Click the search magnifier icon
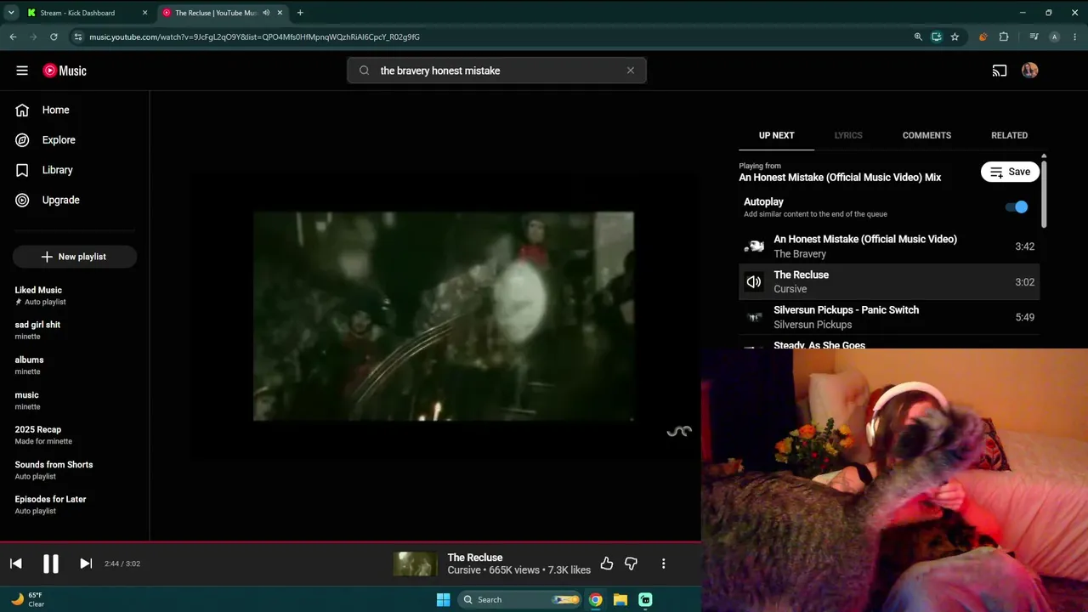 pos(365,71)
